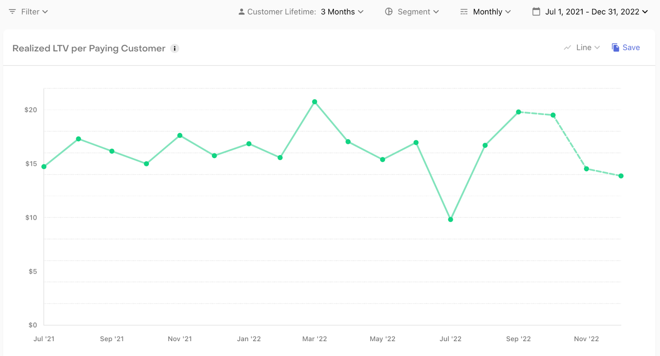Open the Segment dropdown
Viewport: 660px width, 356px height.
pos(412,12)
